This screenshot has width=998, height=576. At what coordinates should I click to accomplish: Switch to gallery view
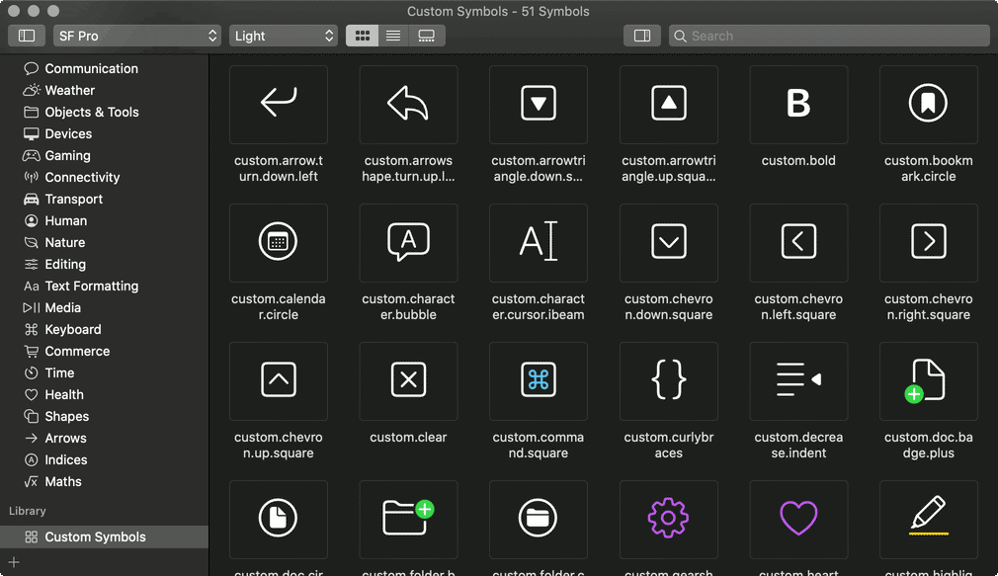coord(427,36)
